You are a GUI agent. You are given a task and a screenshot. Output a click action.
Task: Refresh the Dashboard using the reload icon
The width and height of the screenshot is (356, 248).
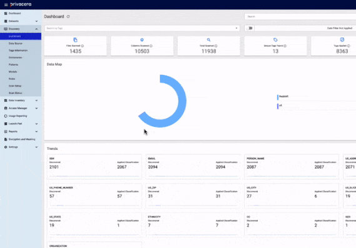68,16
